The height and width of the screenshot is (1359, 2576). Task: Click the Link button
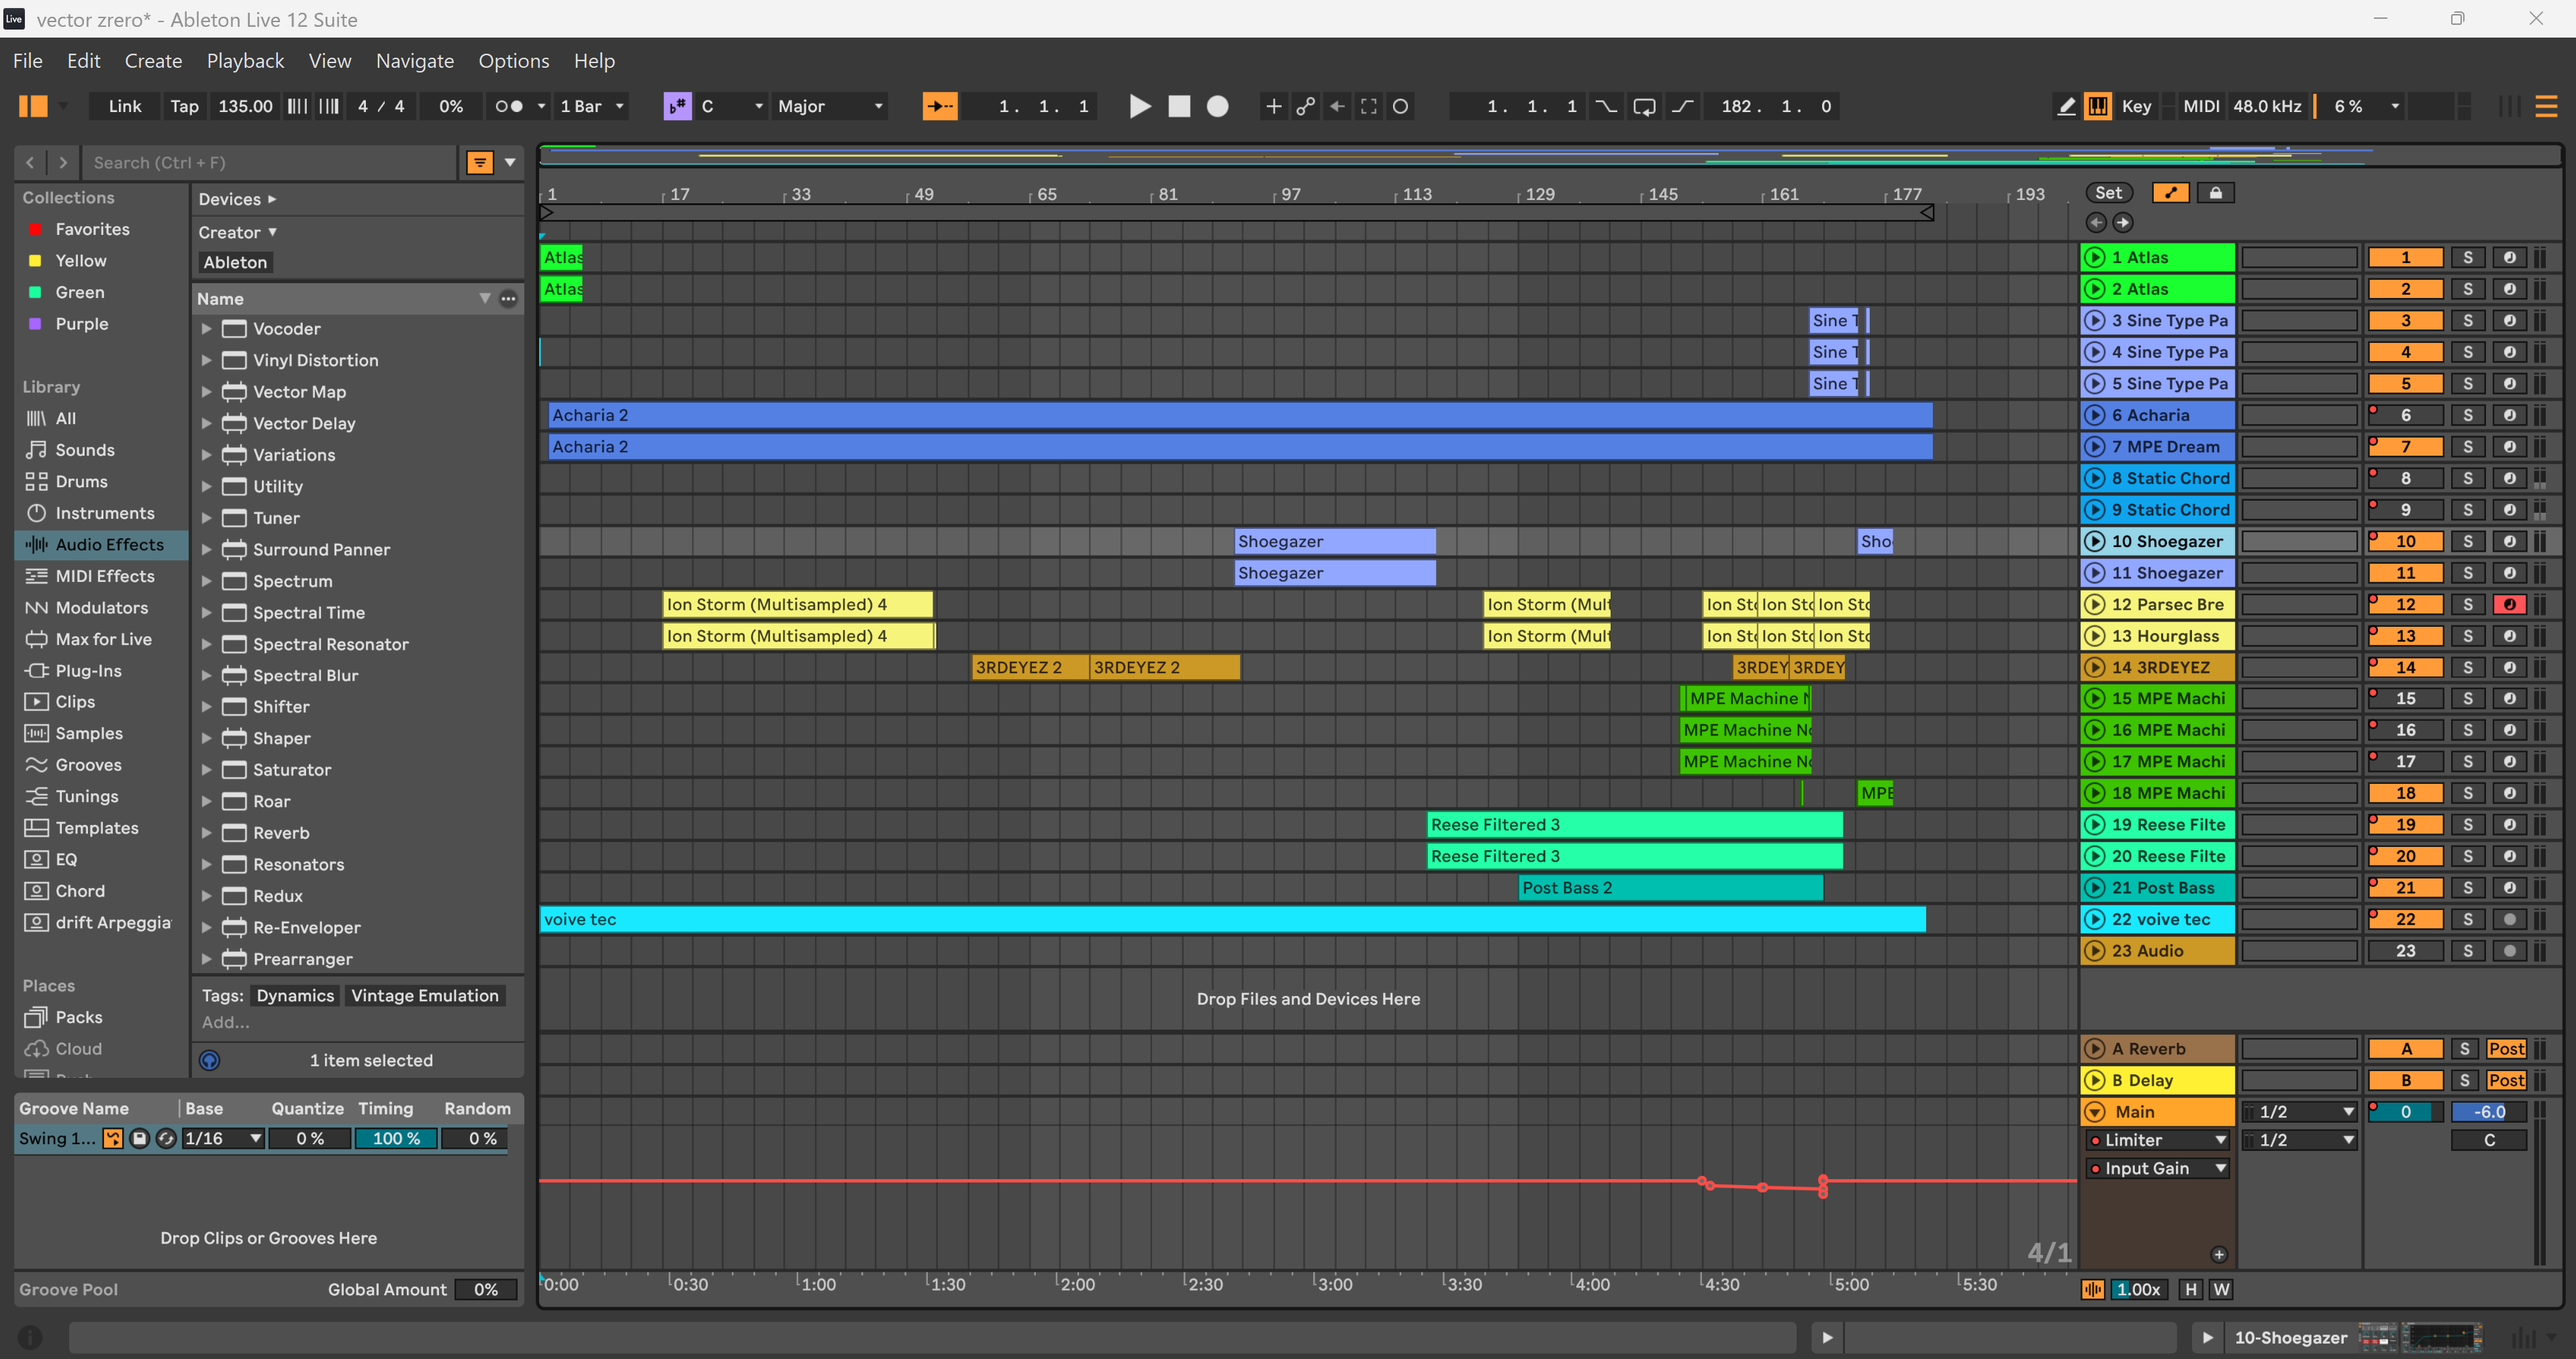[125, 106]
